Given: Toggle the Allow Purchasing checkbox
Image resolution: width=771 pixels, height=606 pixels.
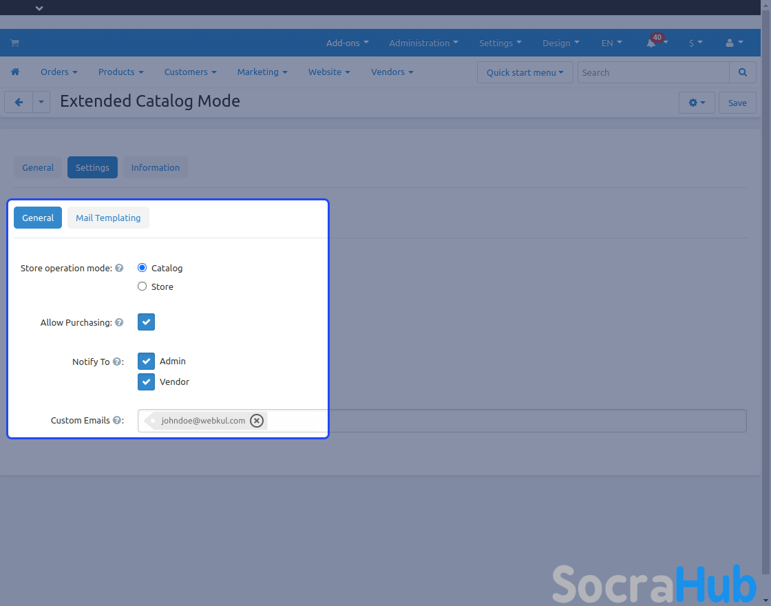Looking at the screenshot, I should point(146,322).
